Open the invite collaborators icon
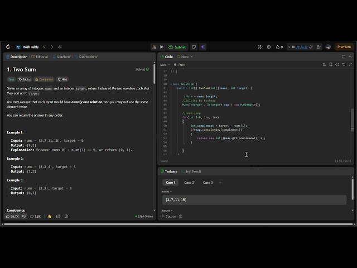This screenshot has height=268, width=357. [x=319, y=47]
